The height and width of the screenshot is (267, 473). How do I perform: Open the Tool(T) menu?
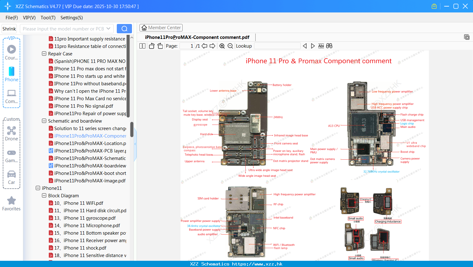click(48, 18)
